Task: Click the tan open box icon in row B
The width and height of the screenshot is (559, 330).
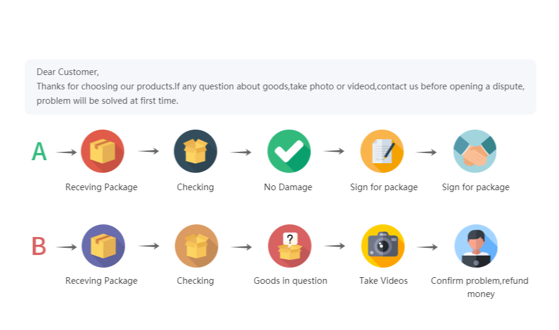Action: tap(196, 246)
